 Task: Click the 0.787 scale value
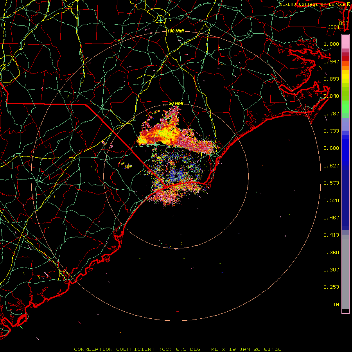coord(331,113)
